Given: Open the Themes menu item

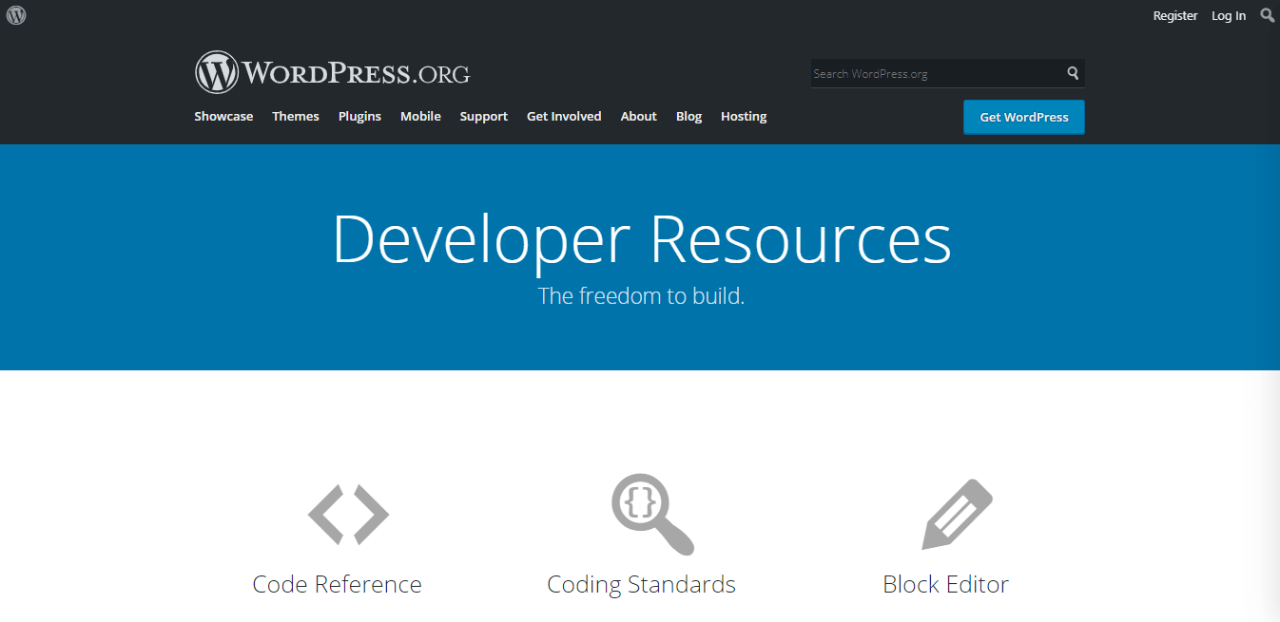Looking at the screenshot, I should click(296, 116).
